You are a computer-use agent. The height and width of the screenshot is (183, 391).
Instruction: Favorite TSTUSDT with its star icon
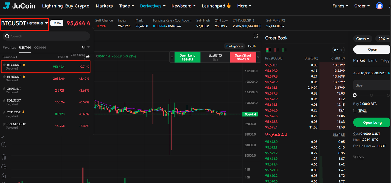(4, 112)
